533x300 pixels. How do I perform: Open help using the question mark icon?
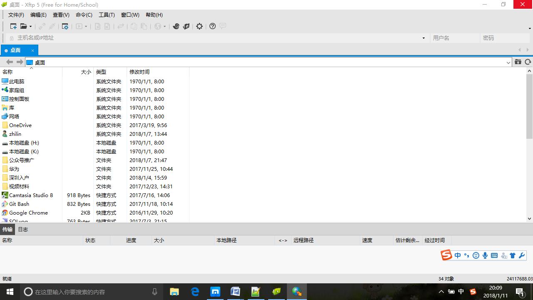pyautogui.click(x=212, y=26)
